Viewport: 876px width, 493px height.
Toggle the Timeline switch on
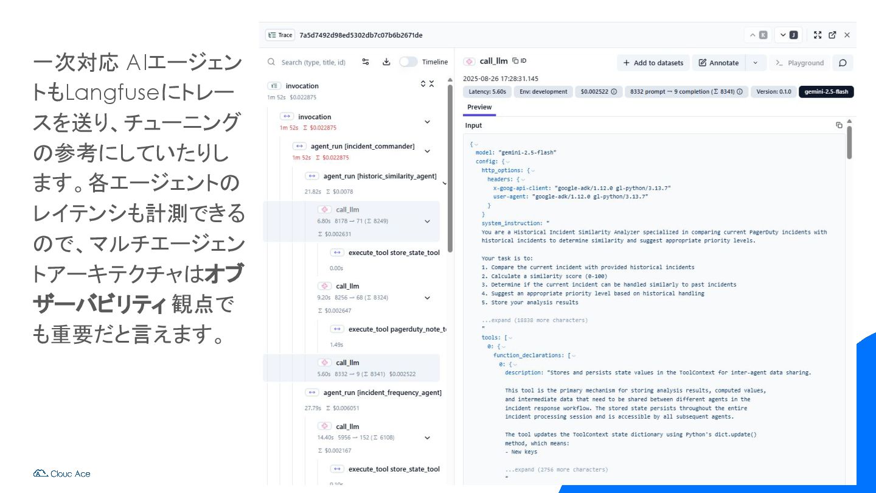(408, 62)
